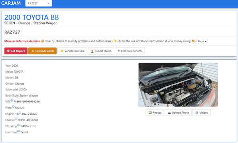Click the '1,490cc' CC rating value
The image size is (238, 143).
[x=25, y=126]
